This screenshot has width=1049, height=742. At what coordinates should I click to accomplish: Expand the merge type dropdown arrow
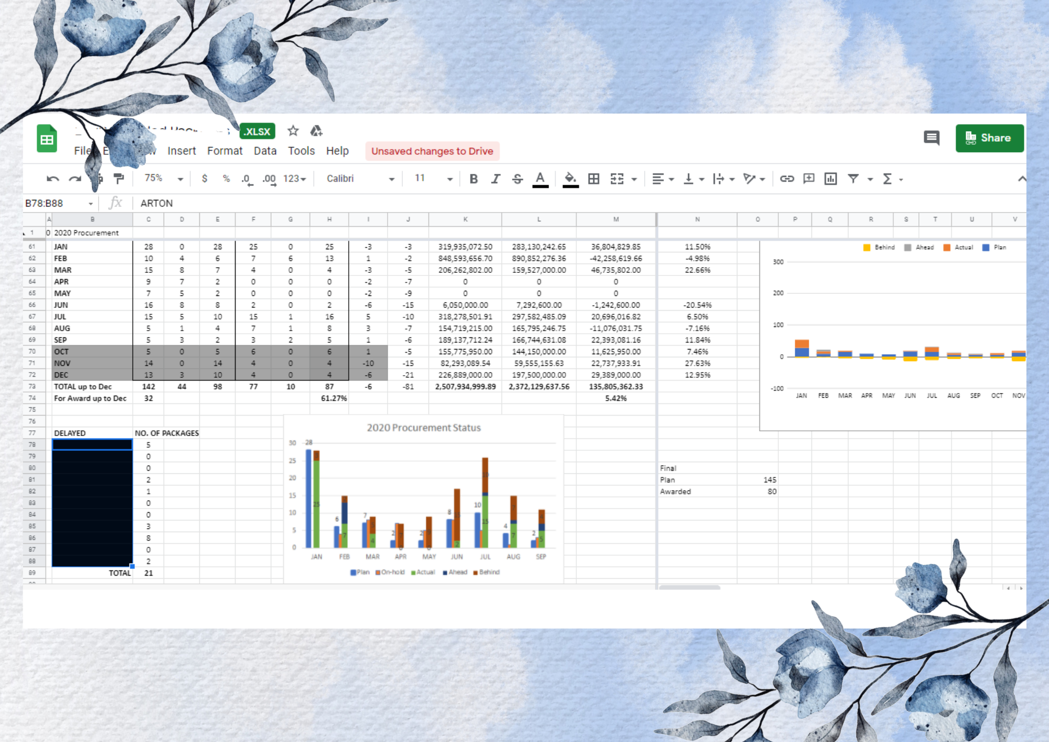(634, 179)
